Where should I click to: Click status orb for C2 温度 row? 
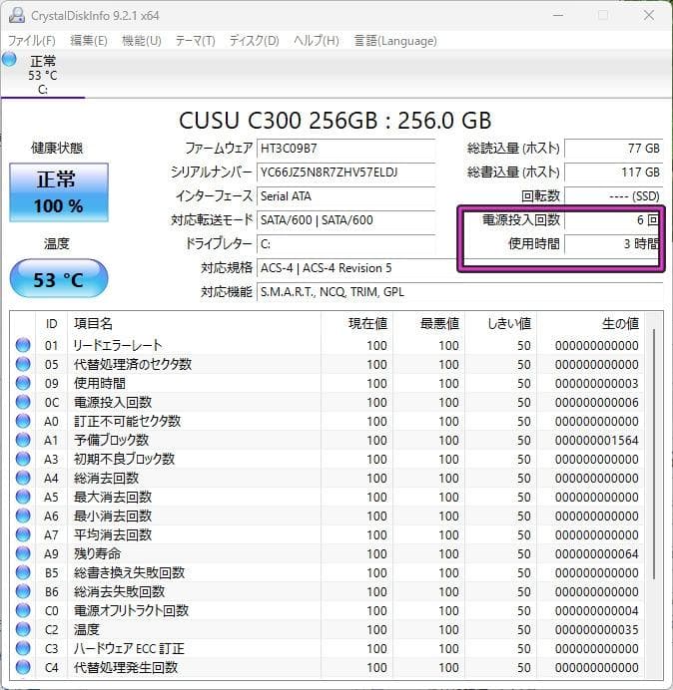click(23, 629)
